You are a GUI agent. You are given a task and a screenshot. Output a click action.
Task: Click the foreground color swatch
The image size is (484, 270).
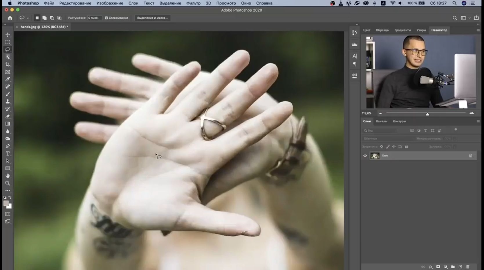(6, 203)
